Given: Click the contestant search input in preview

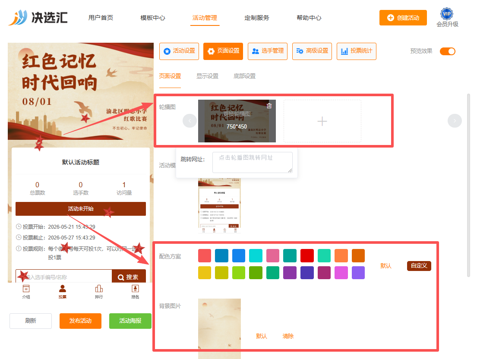Looking at the screenshot, I should click(x=64, y=277).
